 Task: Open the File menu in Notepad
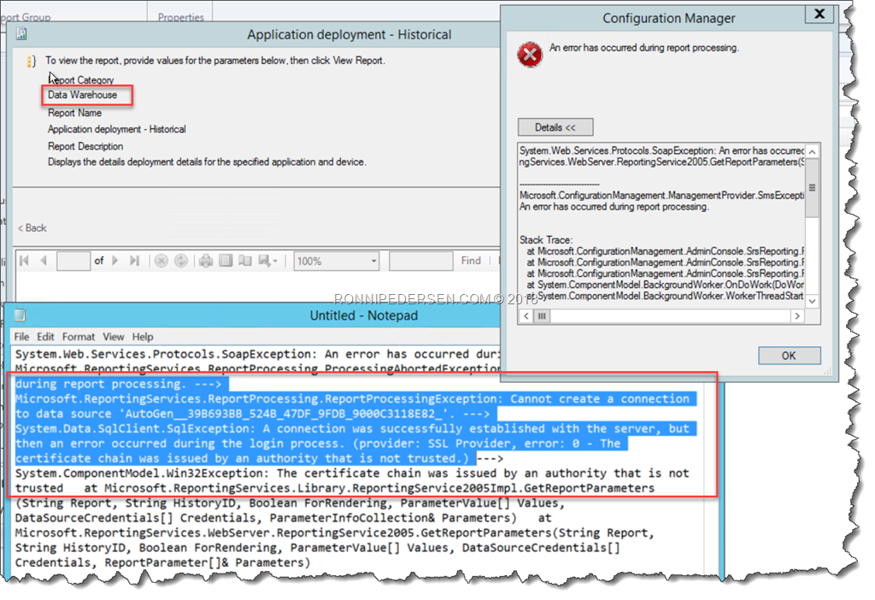tap(21, 337)
